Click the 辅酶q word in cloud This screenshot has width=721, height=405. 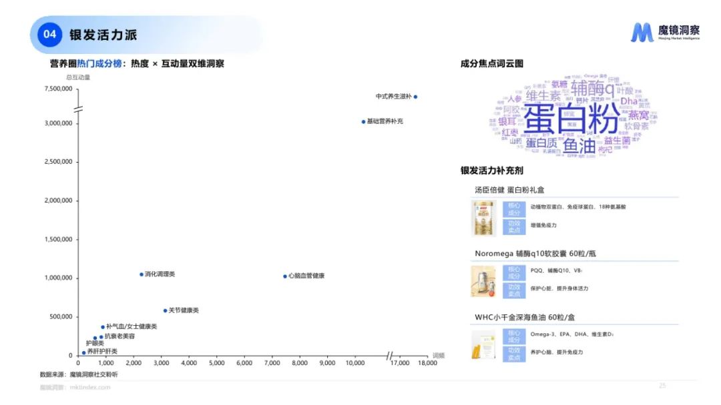pyautogui.click(x=593, y=88)
